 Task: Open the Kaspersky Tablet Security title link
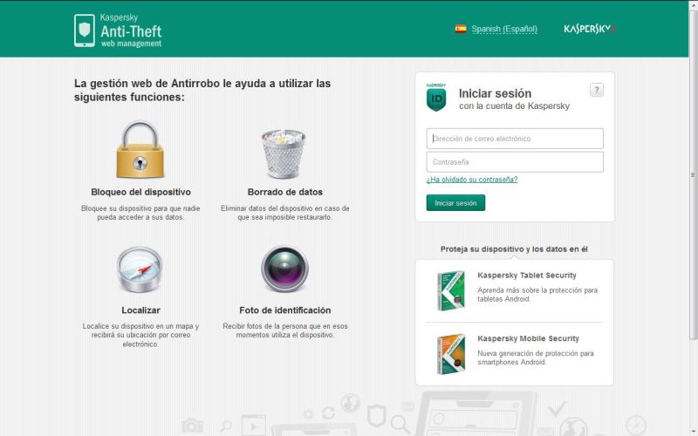[x=527, y=276]
